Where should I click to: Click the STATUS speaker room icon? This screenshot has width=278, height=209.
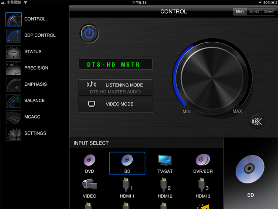coord(13,52)
